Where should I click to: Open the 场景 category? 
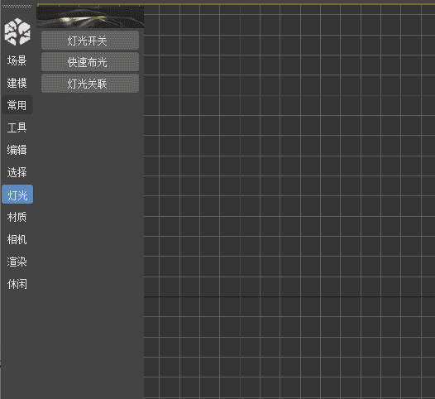(17, 60)
